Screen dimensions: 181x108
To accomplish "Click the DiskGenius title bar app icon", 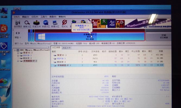I will pyautogui.click(x=14, y=12).
